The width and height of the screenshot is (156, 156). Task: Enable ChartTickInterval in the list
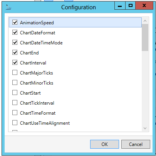pyautogui.click(x=15, y=103)
